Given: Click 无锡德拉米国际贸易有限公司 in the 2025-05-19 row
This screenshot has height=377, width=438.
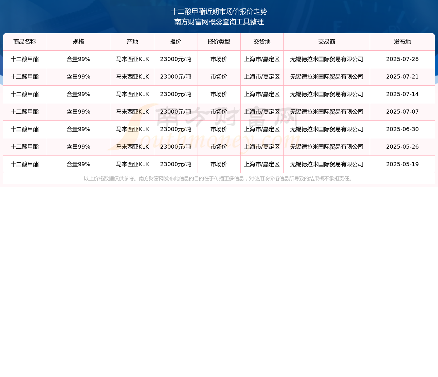Looking at the screenshot, I should [327, 164].
